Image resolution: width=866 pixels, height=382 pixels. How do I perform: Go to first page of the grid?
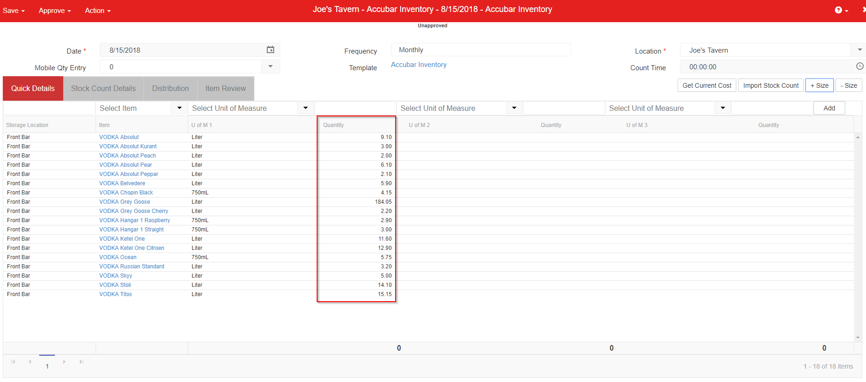pos(13,362)
